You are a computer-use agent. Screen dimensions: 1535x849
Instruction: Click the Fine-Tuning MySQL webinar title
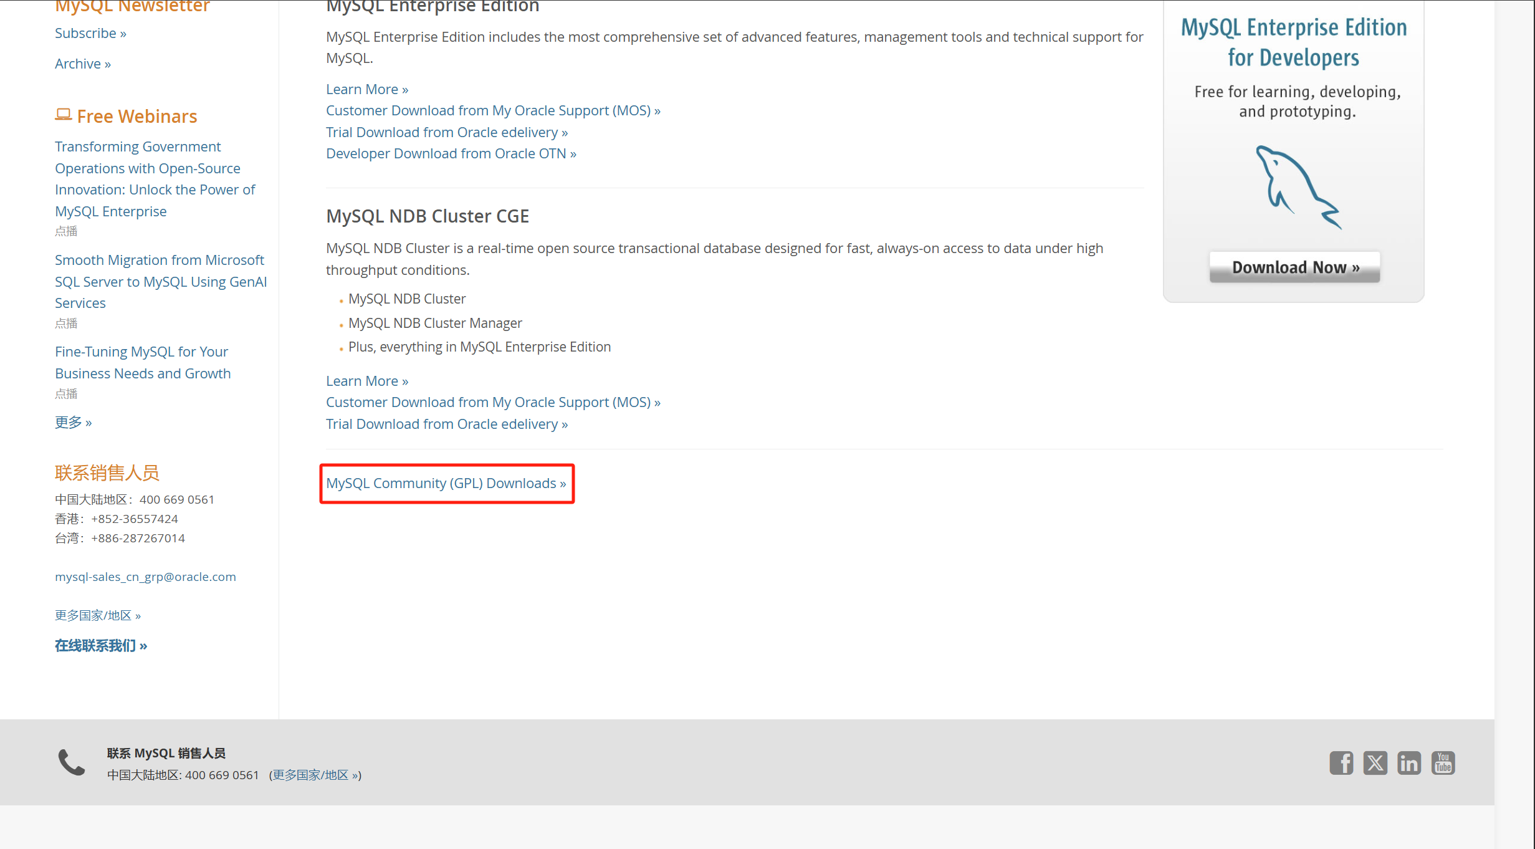point(142,362)
